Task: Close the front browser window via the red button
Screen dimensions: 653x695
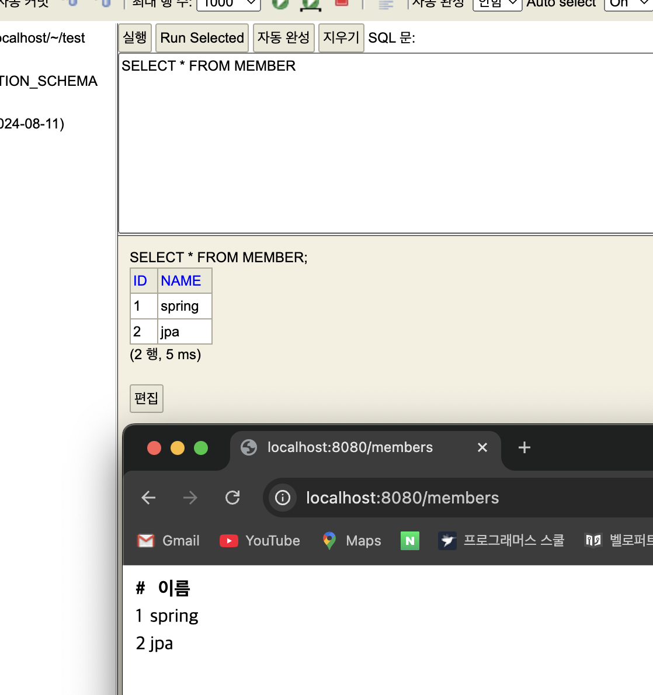Action: [154, 448]
